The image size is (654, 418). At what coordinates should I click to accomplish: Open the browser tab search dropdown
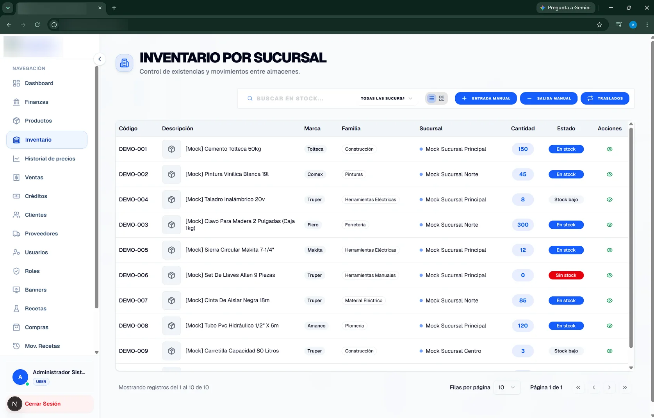click(x=8, y=8)
